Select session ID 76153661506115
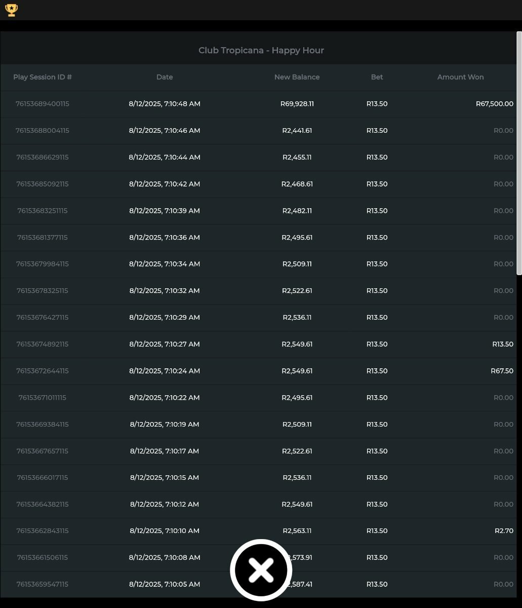Viewport: 522px width, 608px height. tap(43, 558)
